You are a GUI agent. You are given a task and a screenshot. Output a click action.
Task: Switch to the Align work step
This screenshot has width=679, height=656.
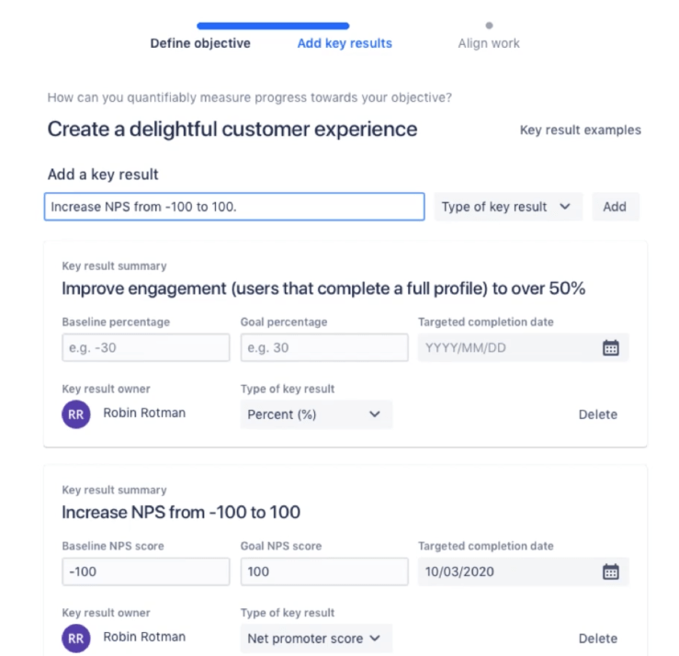489,43
